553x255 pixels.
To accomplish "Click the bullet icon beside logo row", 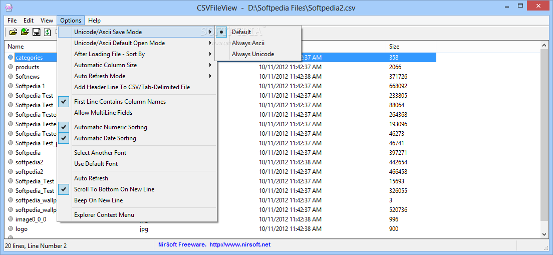I will 10,228.
